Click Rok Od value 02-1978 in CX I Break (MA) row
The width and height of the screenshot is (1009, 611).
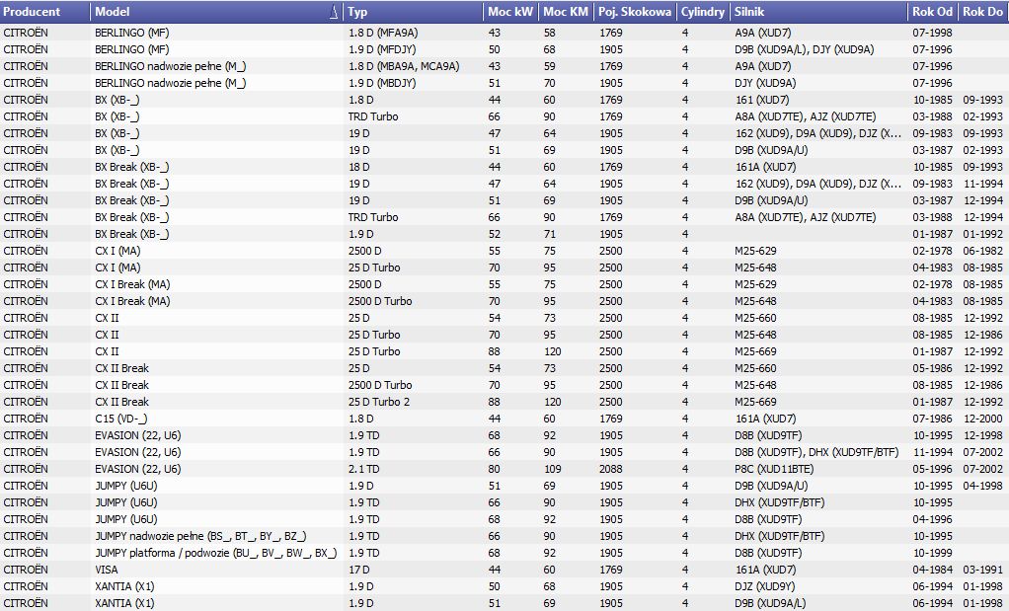coord(932,284)
